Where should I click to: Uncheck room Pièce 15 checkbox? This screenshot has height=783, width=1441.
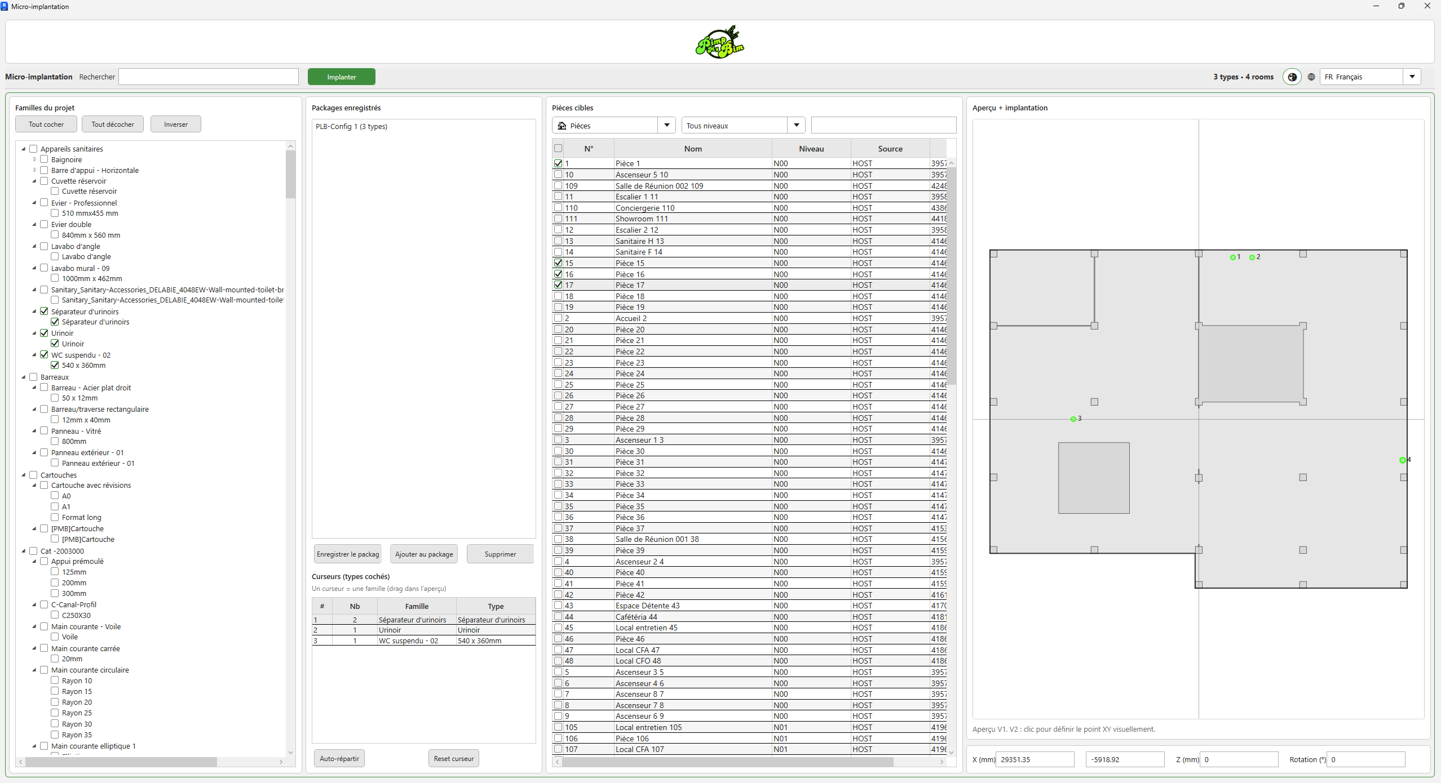(x=558, y=263)
